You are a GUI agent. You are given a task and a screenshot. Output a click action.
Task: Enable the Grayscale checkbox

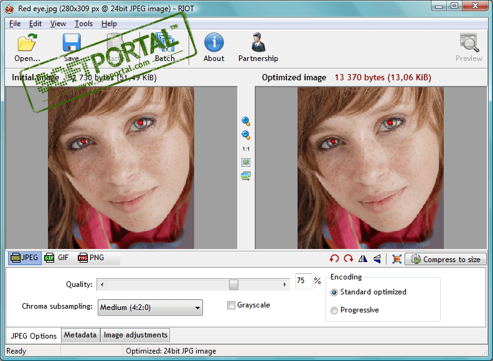tap(231, 306)
